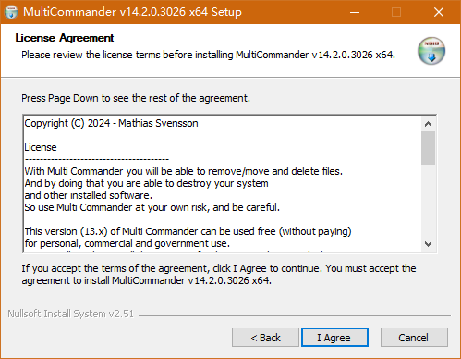Click the MultiCommander icon in title bar
The image size is (461, 359).
coord(11,12)
